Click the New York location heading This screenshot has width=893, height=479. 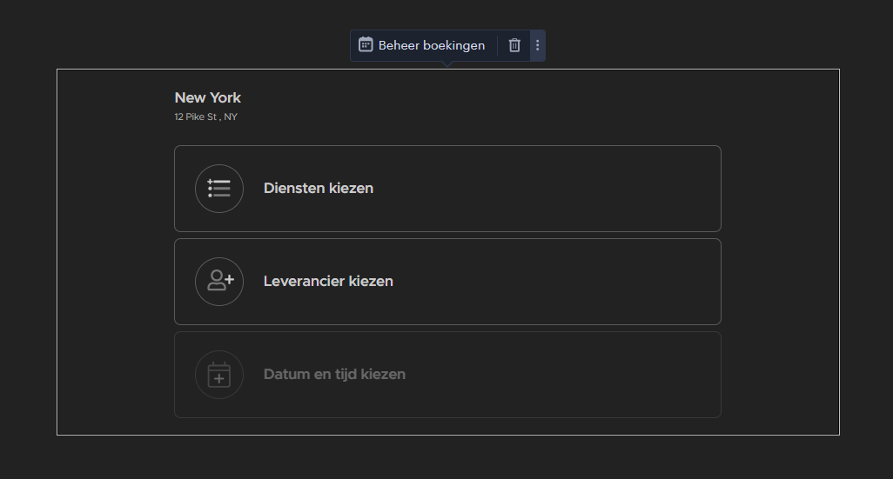click(x=207, y=98)
